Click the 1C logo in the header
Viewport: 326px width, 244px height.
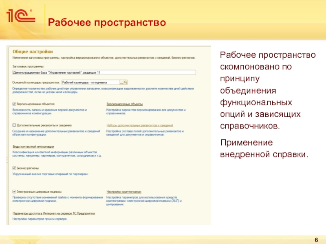pyautogui.click(x=20, y=16)
